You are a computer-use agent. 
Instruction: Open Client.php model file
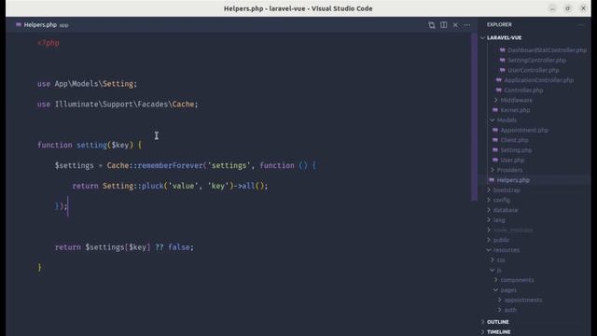point(514,140)
